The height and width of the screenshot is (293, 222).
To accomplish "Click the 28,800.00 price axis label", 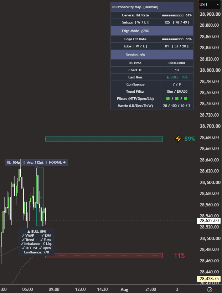I will point(210,70).
